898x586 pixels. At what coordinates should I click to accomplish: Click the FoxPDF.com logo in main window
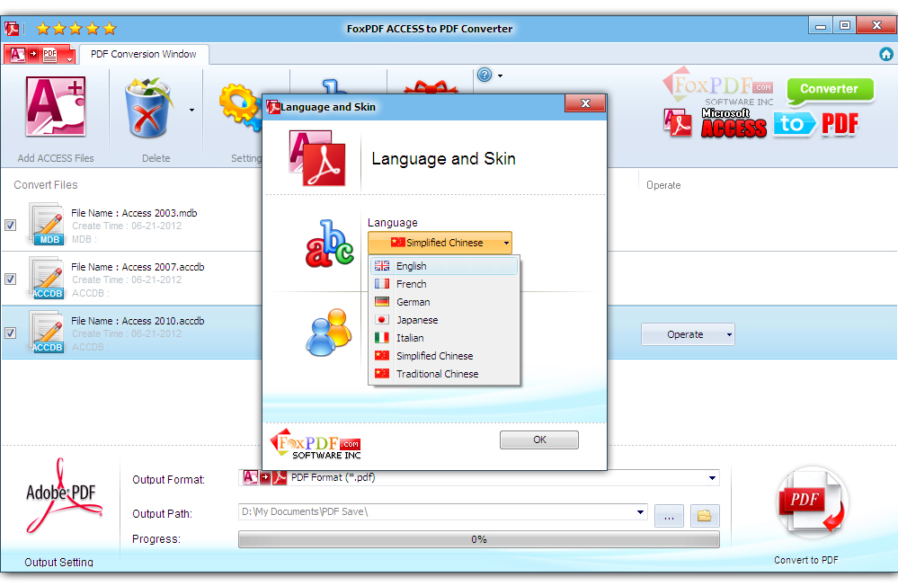(718, 86)
